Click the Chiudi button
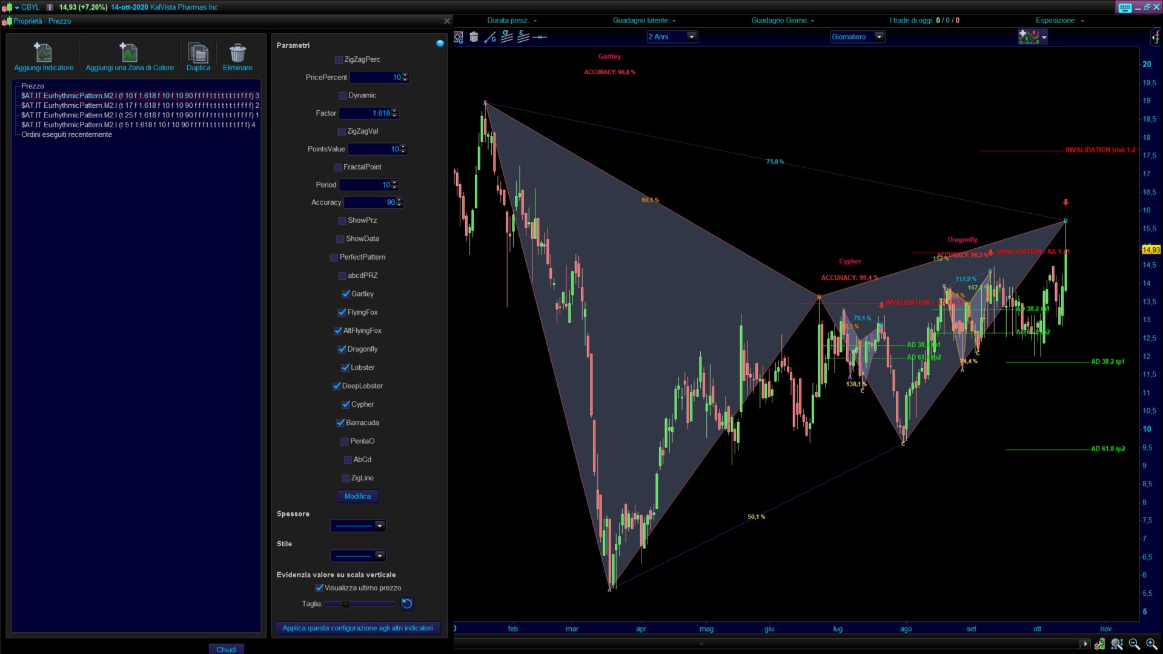The width and height of the screenshot is (1163, 654). point(227,649)
